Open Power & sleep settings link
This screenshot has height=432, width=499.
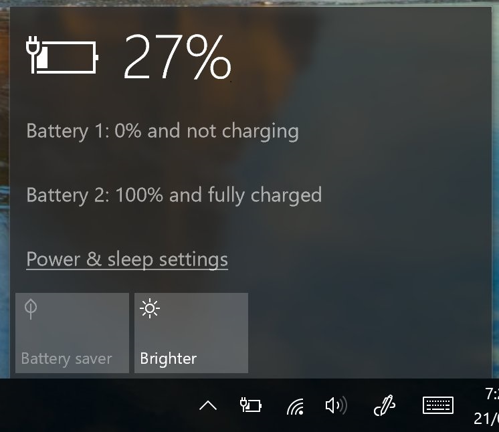tap(127, 259)
